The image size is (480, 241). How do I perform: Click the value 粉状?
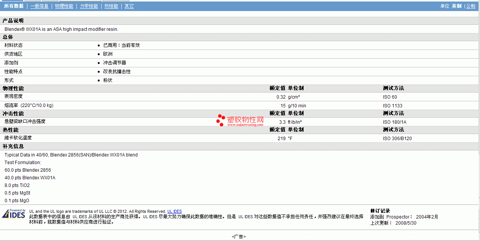[x=108, y=80]
